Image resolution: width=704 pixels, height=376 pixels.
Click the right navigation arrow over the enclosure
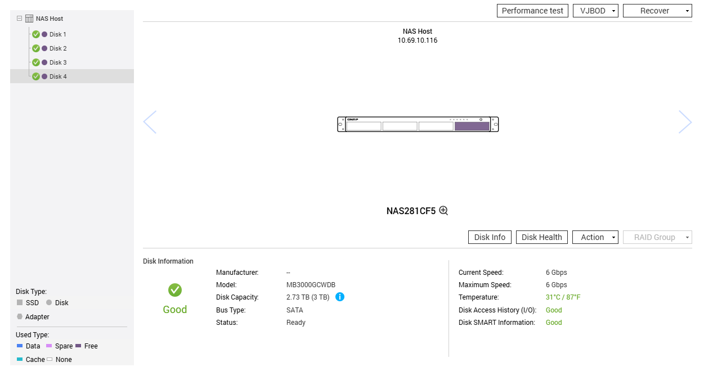point(685,122)
